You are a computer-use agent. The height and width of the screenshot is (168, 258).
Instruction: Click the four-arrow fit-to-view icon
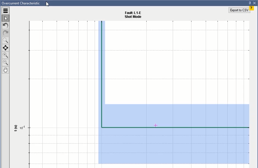click(6, 48)
